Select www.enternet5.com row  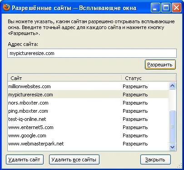click(88, 127)
